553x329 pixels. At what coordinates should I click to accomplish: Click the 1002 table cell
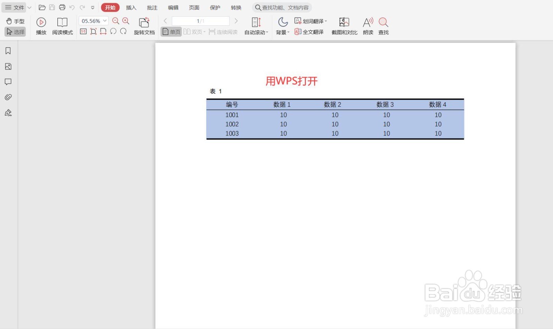click(232, 124)
